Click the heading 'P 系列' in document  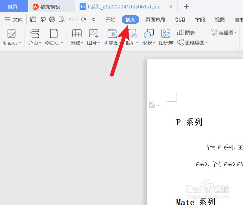(189, 122)
